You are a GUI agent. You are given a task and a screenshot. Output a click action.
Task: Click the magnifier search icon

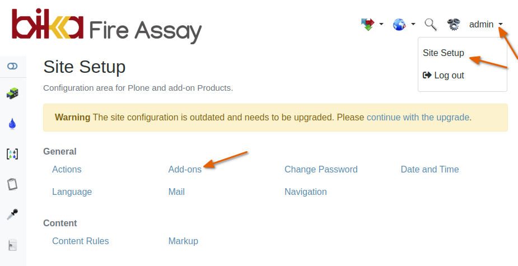coord(430,24)
